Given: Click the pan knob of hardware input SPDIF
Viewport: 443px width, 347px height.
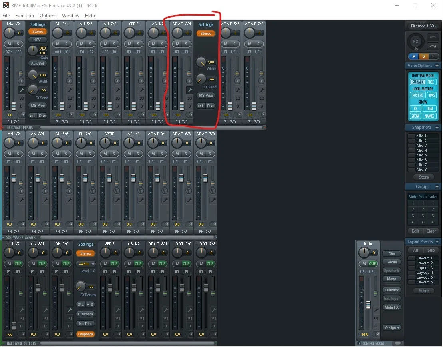Looking at the screenshot, I should pyautogui.click(x=129, y=33).
